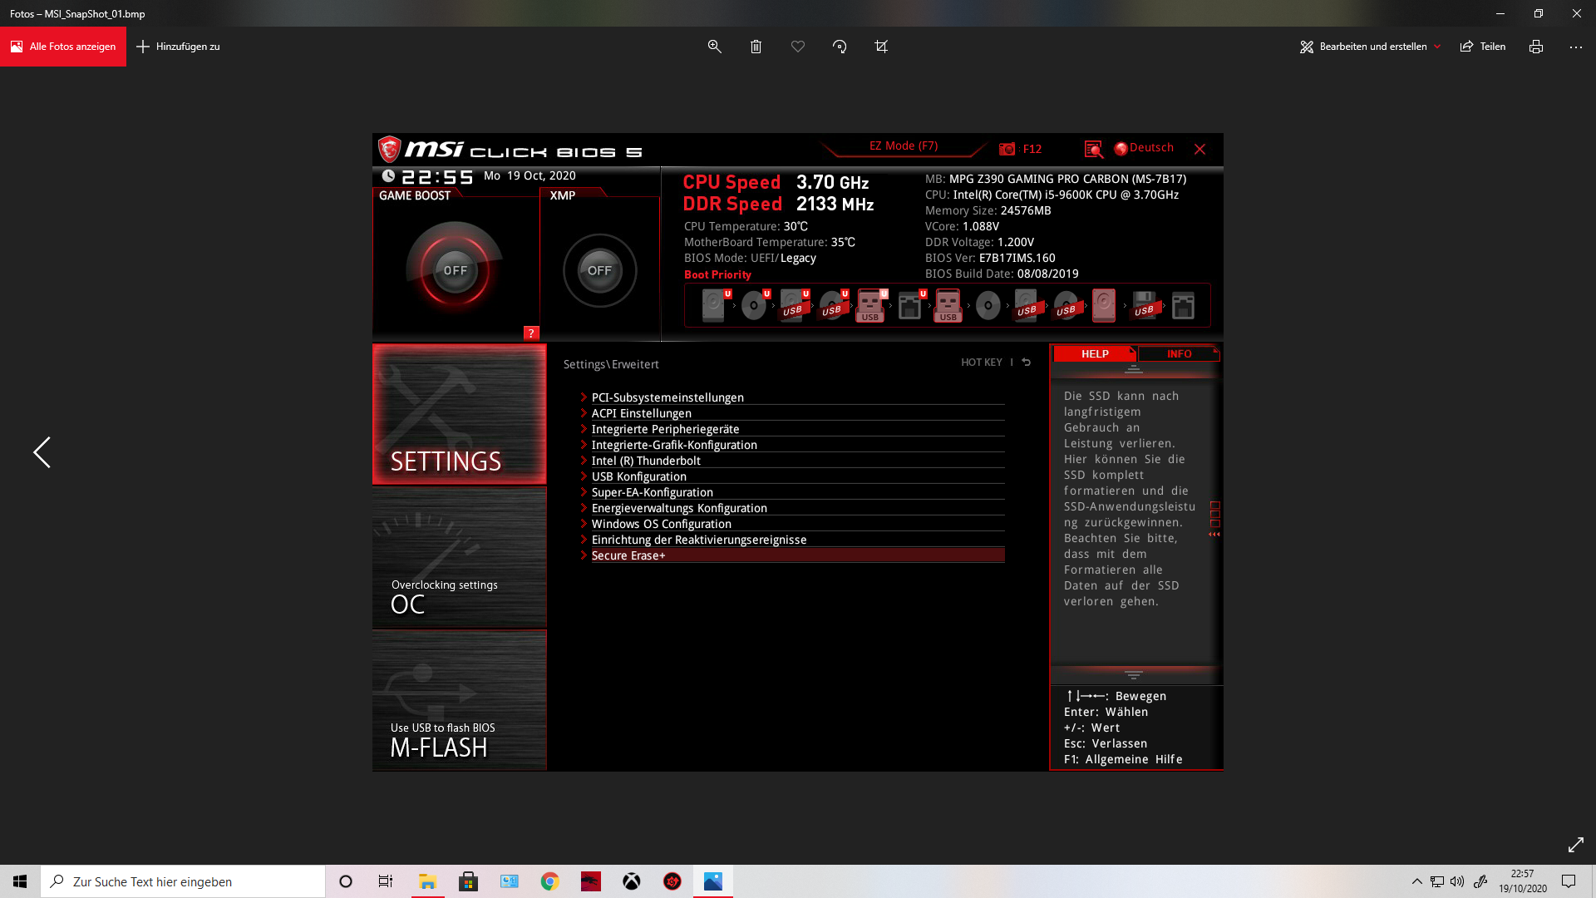Switch to the INFO tab

point(1178,353)
